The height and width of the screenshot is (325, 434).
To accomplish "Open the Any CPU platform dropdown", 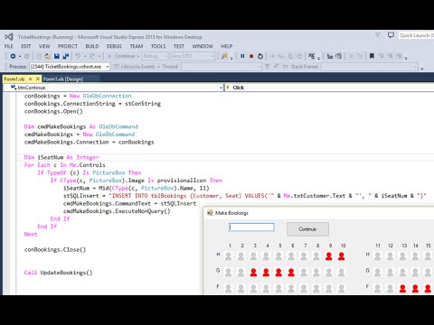I will click(x=193, y=56).
